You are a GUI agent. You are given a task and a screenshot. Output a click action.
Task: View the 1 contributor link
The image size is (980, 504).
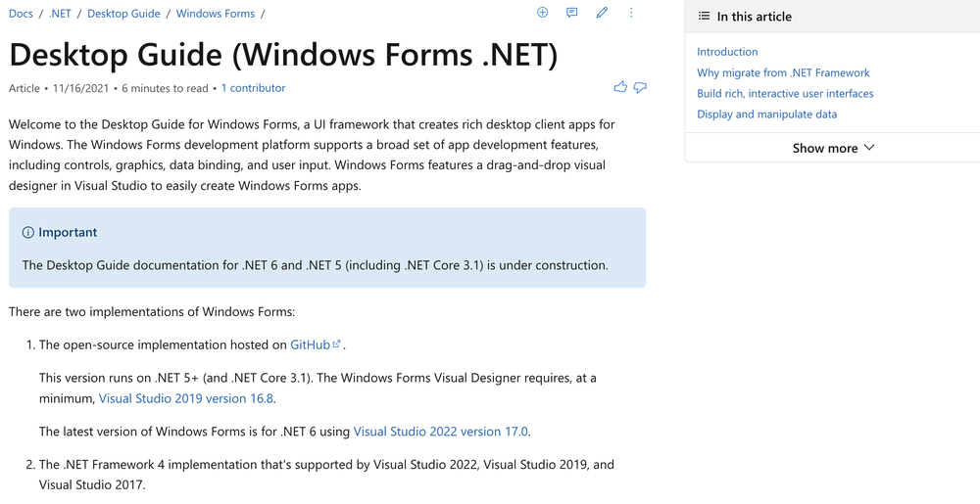[253, 88]
